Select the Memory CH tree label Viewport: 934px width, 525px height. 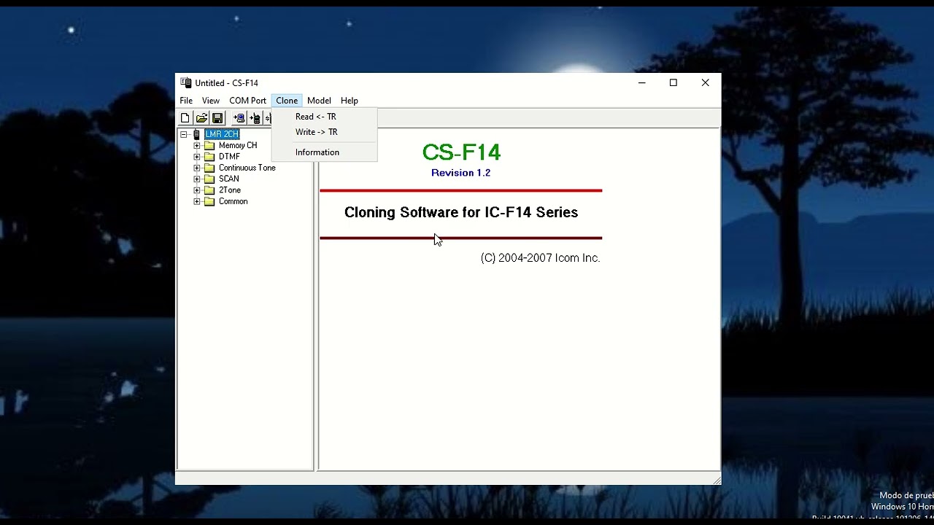238,146
